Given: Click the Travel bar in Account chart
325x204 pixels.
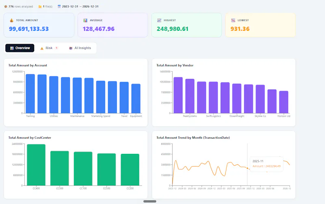Looking at the screenshot, I should (124, 98).
